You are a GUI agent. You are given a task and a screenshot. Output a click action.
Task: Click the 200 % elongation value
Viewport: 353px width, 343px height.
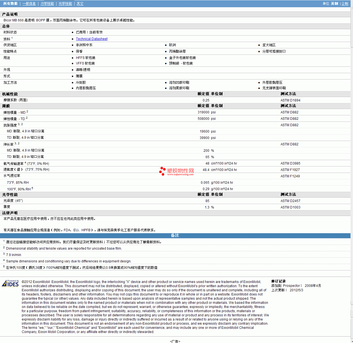209,151
